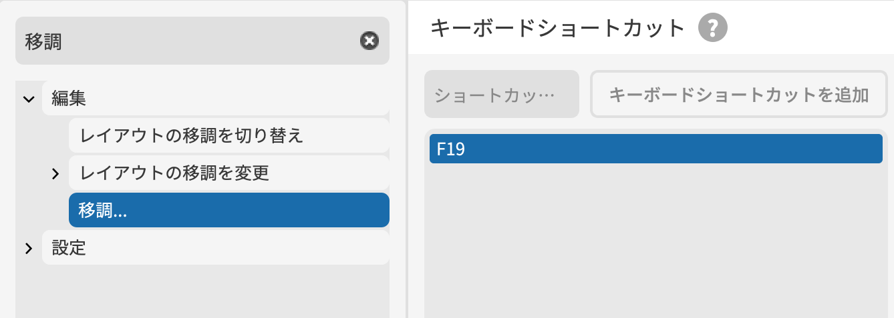The width and height of the screenshot is (894, 318).
Task: Open keyboard shortcuts help question mark
Action: (712, 28)
